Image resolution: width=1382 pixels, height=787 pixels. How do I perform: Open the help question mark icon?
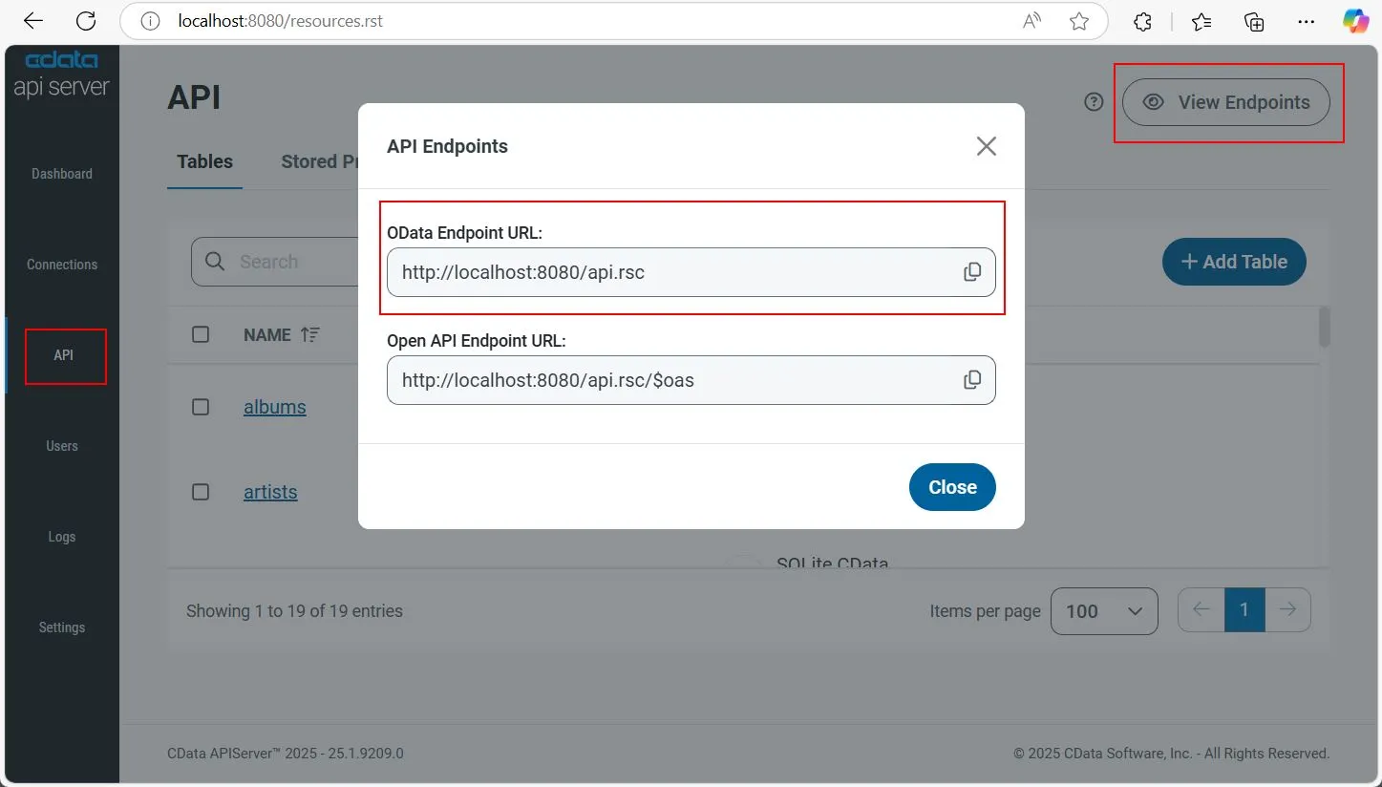pyautogui.click(x=1093, y=101)
